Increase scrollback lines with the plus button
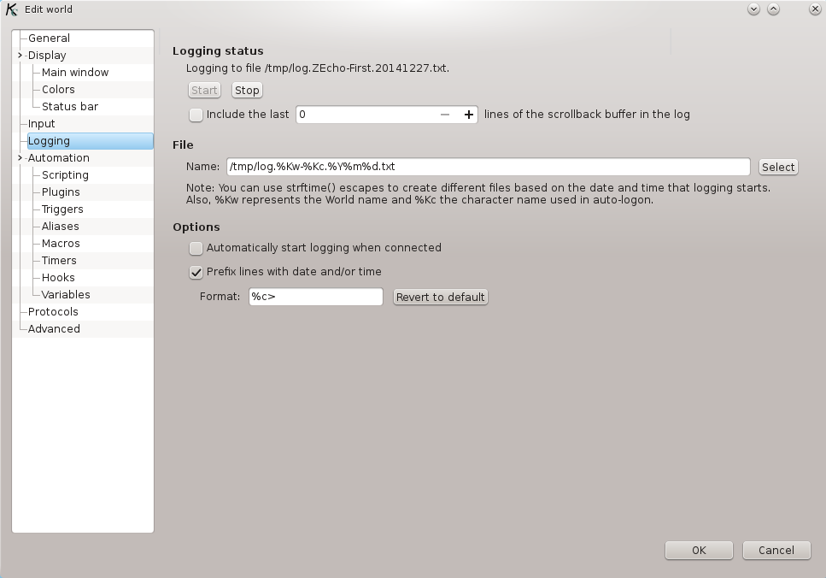The height and width of the screenshot is (578, 826). point(468,114)
